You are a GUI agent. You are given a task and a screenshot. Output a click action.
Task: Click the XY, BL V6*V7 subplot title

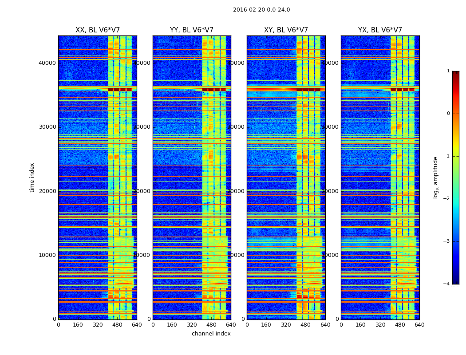click(x=286, y=30)
